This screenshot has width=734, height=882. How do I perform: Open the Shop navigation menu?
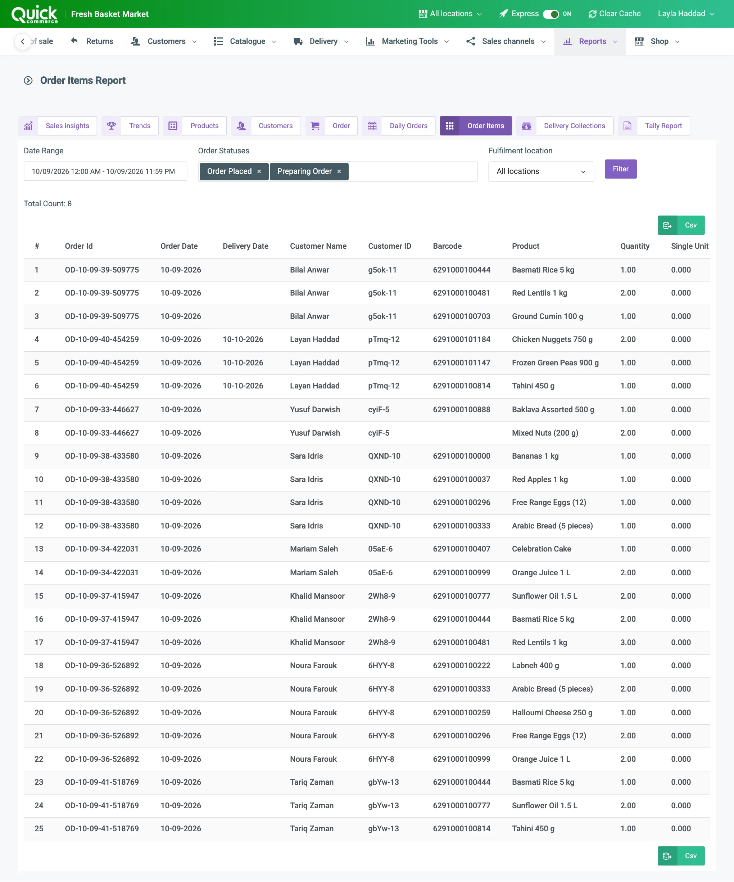point(657,41)
